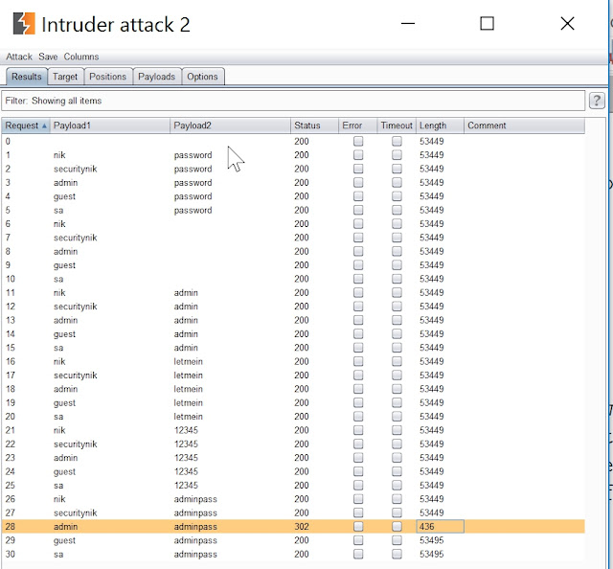Select 'securitynik' in request 7
Image resolution: width=613 pixels, height=569 pixels.
pos(75,238)
